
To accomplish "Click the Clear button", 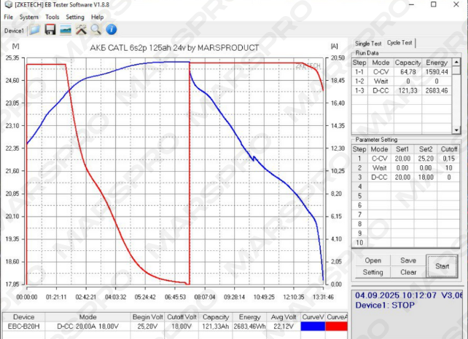I will (x=408, y=272).
